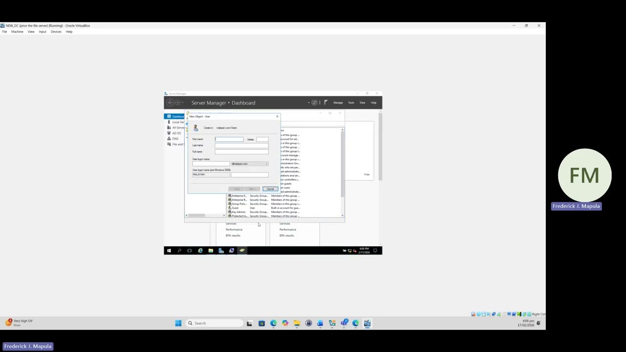Open VirtualBox File menu
The height and width of the screenshot is (352, 626).
point(4,32)
